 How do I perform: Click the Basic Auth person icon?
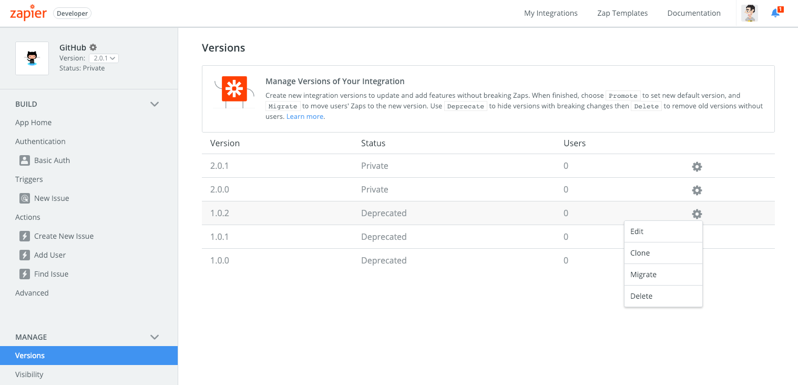click(x=25, y=160)
